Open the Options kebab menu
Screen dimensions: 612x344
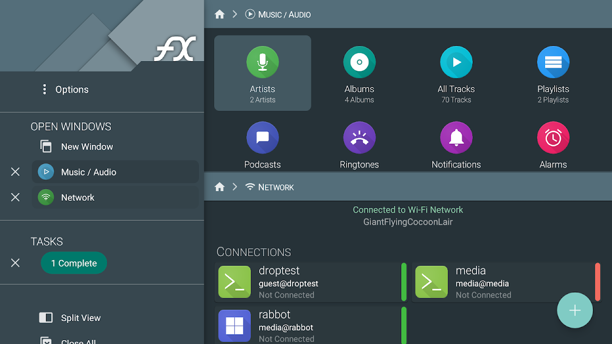coord(44,89)
